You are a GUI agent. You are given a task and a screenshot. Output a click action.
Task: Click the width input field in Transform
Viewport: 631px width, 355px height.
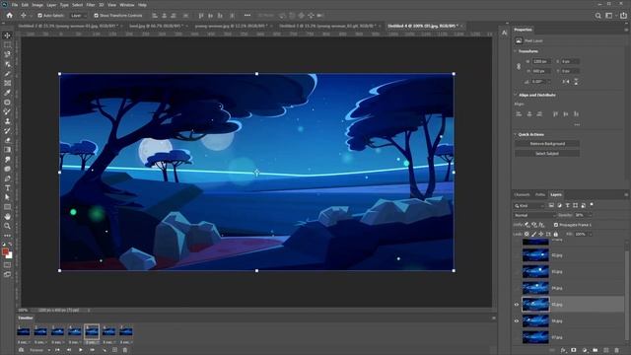pyautogui.click(x=541, y=61)
